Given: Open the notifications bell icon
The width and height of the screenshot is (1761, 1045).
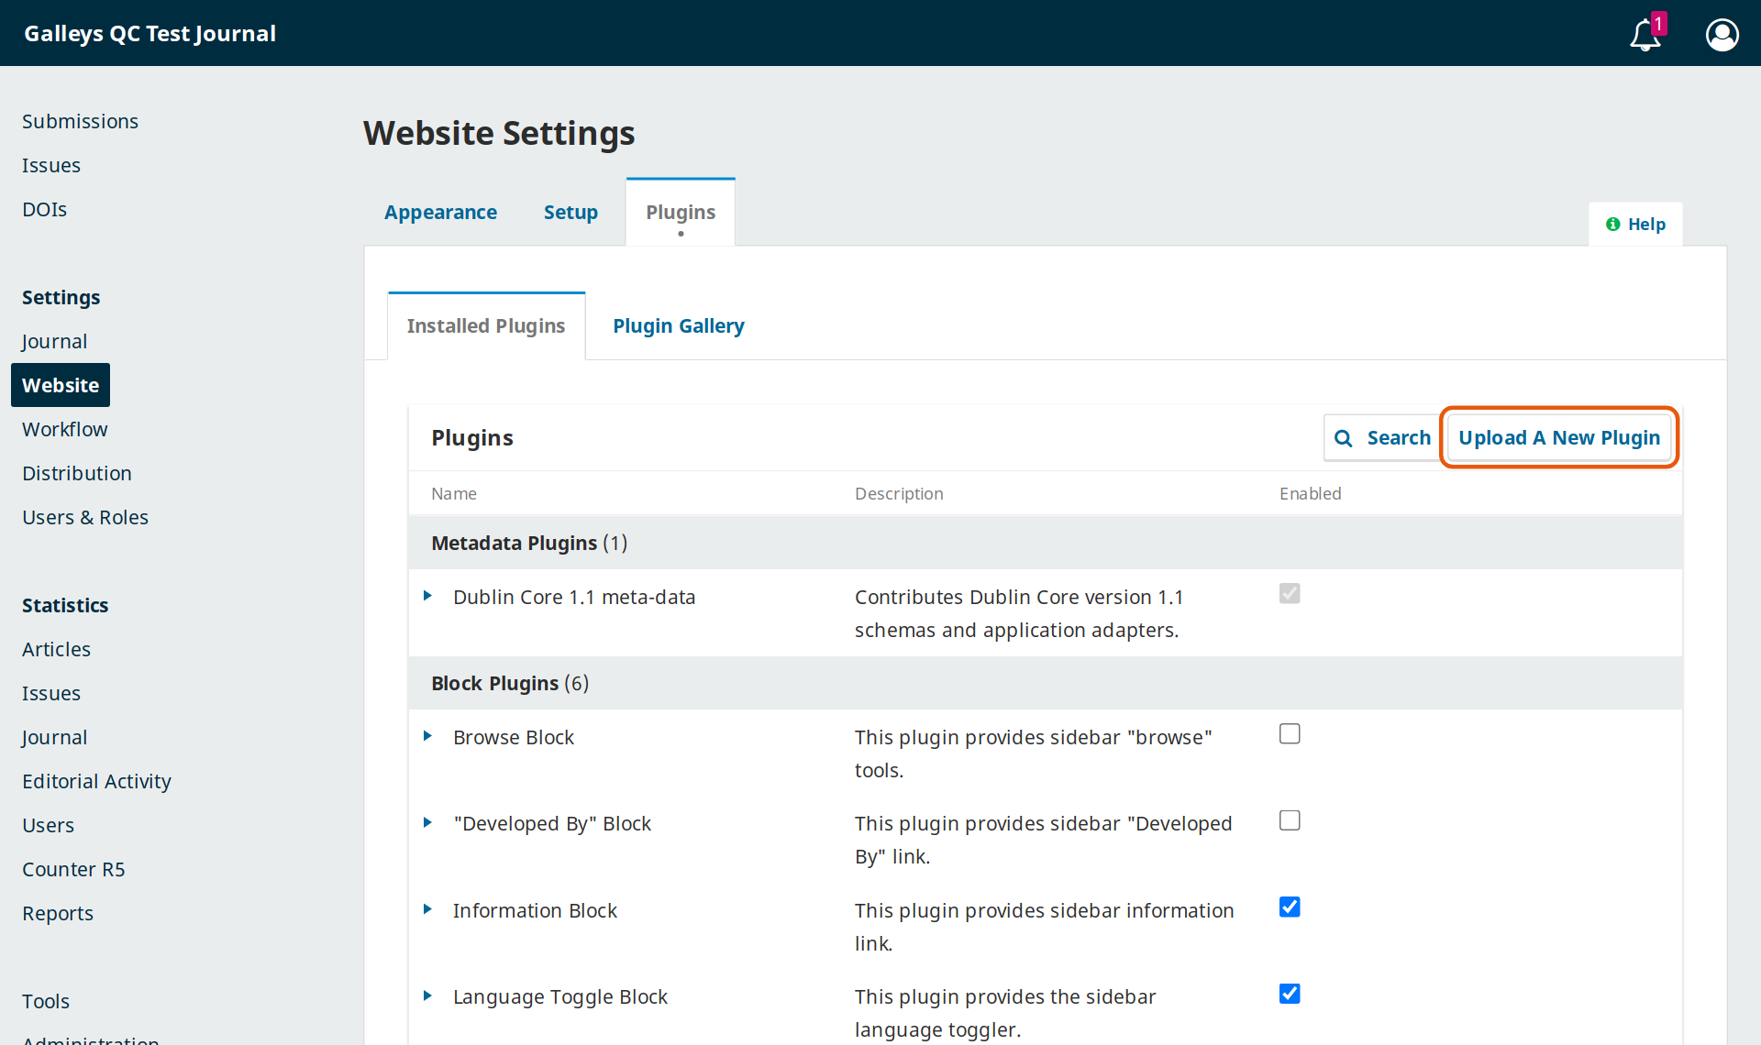Looking at the screenshot, I should [x=1645, y=34].
